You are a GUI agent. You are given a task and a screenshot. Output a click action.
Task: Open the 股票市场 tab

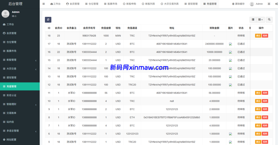coord(110,4)
